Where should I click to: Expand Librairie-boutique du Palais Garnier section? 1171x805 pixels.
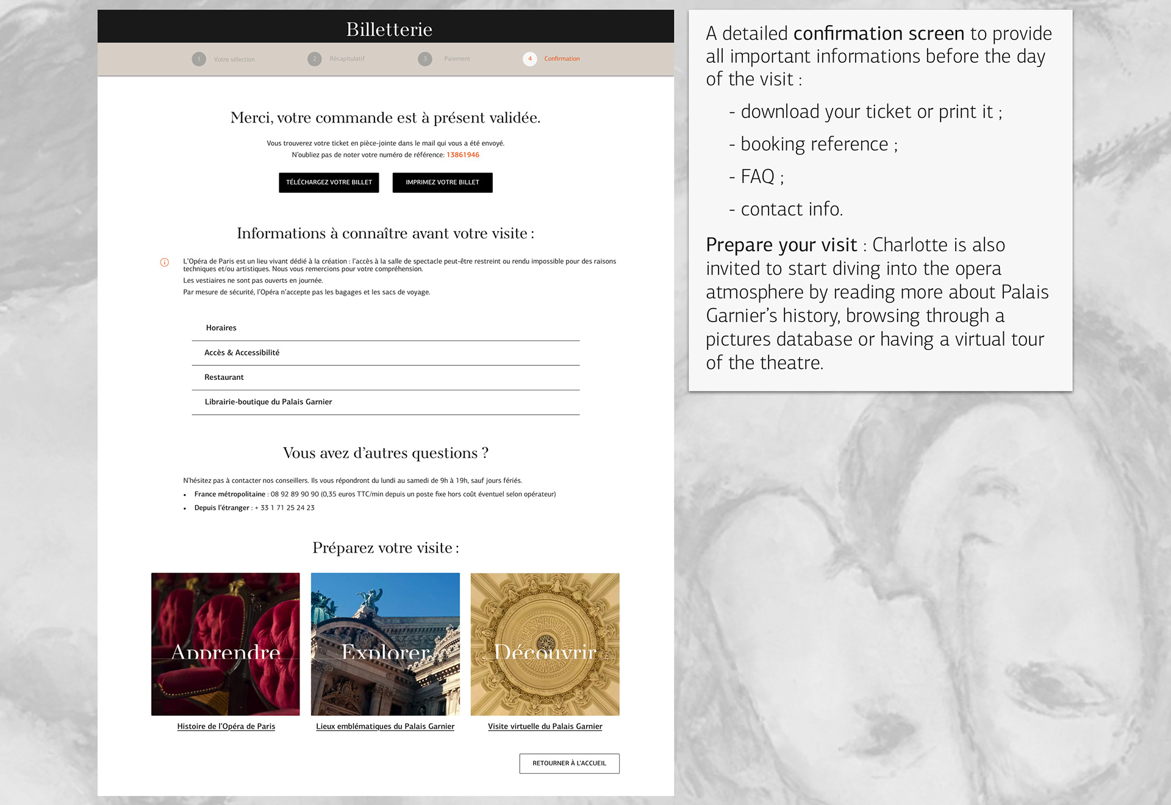[385, 402]
